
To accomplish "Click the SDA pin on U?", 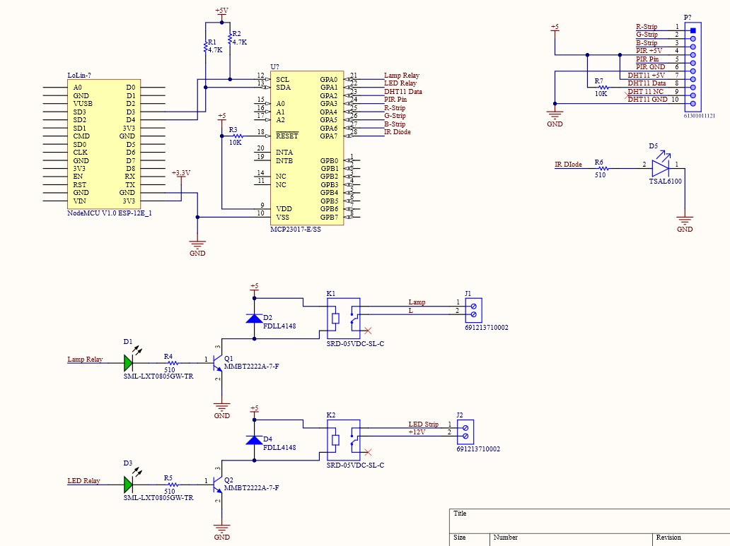I will [283, 88].
